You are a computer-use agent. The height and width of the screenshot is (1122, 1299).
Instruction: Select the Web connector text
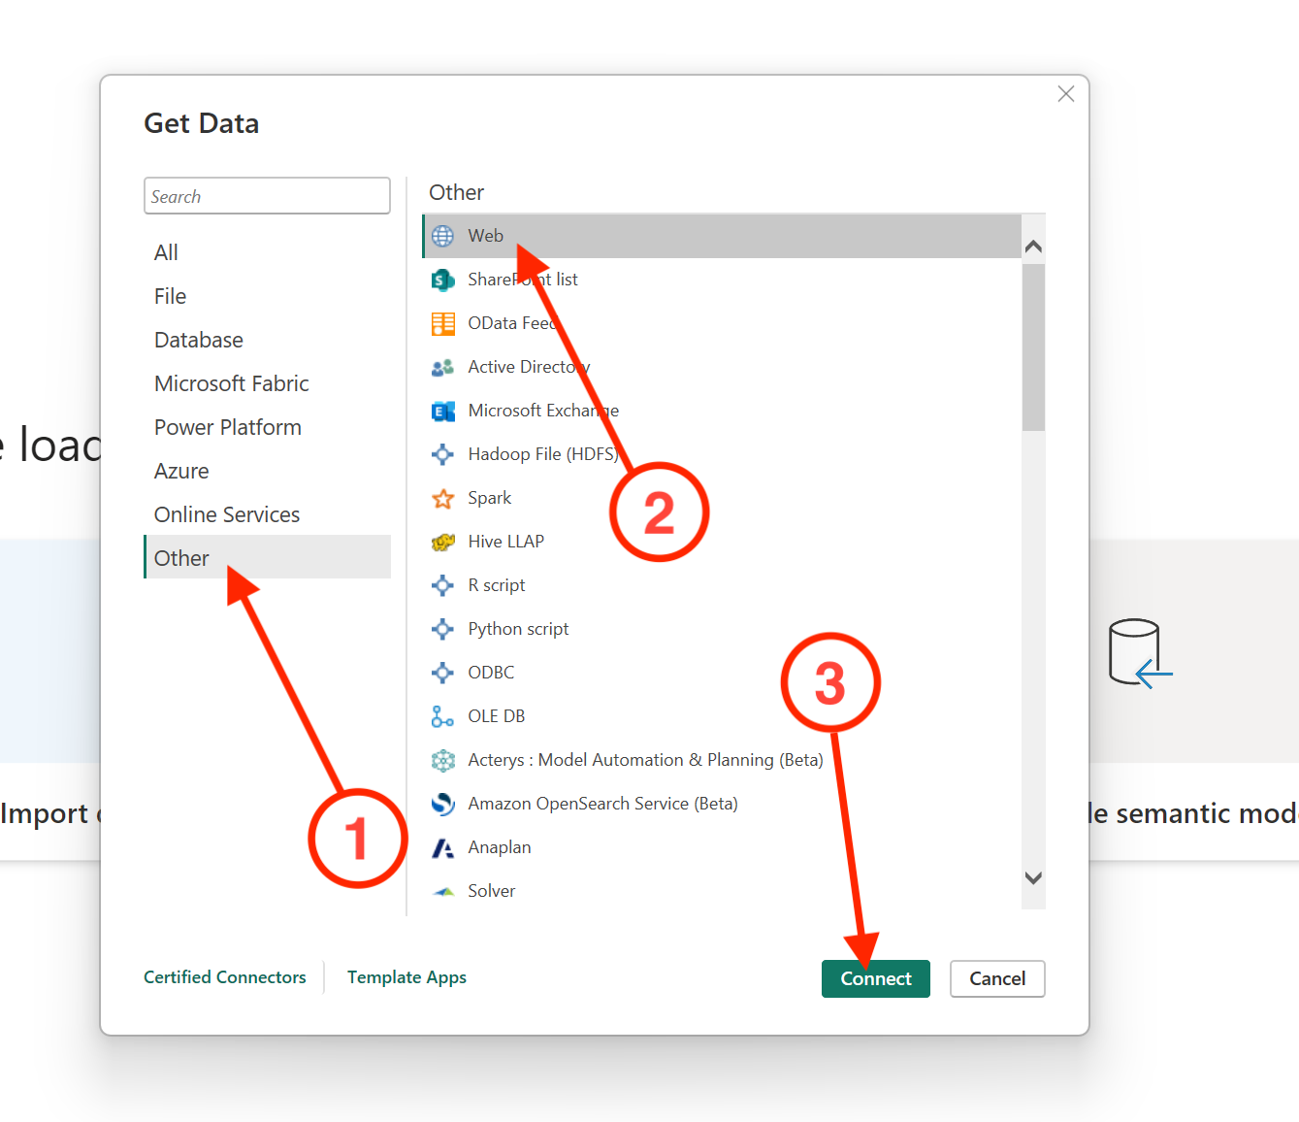(x=486, y=236)
